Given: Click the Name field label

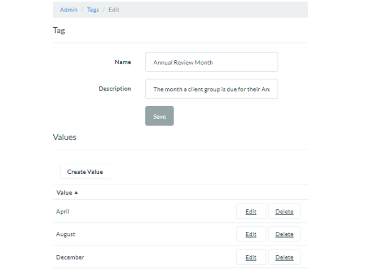Looking at the screenshot, I should tap(122, 62).
